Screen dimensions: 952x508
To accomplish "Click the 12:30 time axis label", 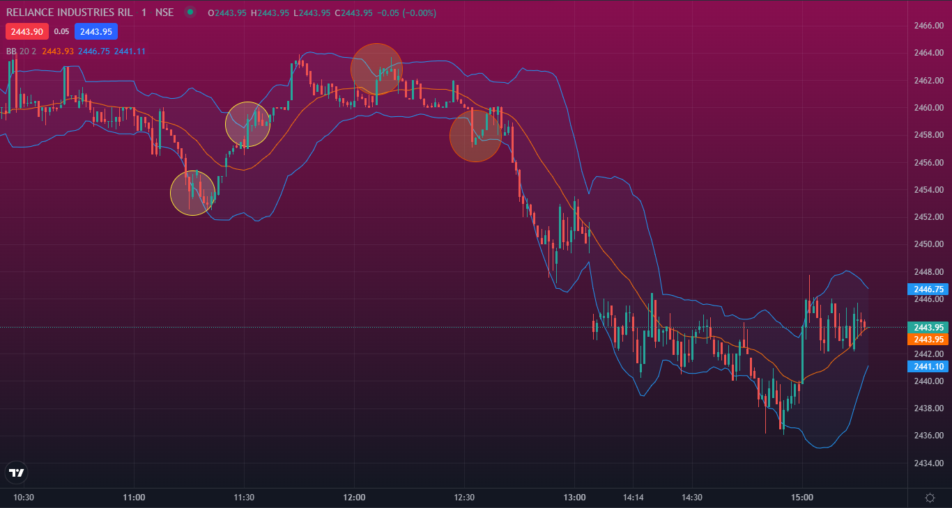I will click(x=464, y=498).
